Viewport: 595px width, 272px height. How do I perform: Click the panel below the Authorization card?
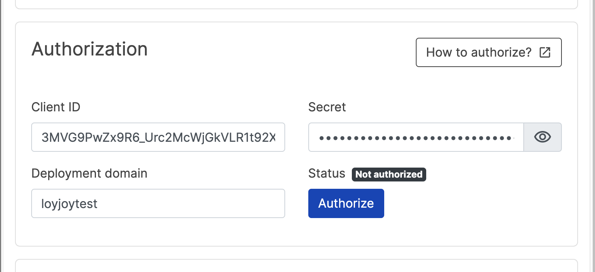click(x=297, y=267)
